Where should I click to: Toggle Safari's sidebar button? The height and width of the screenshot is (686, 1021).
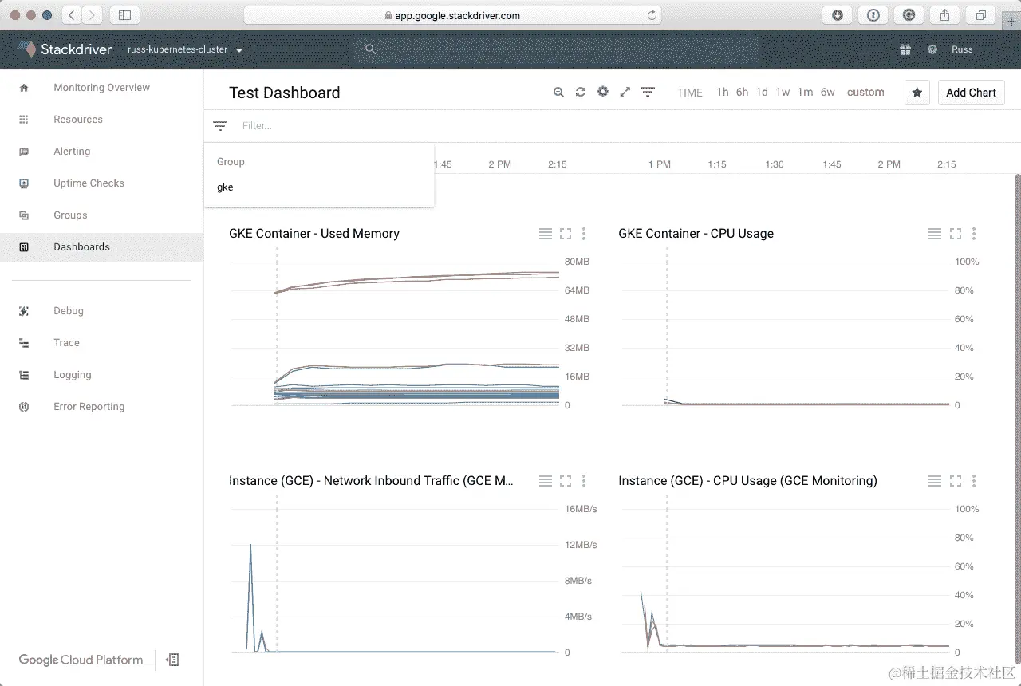(x=124, y=14)
